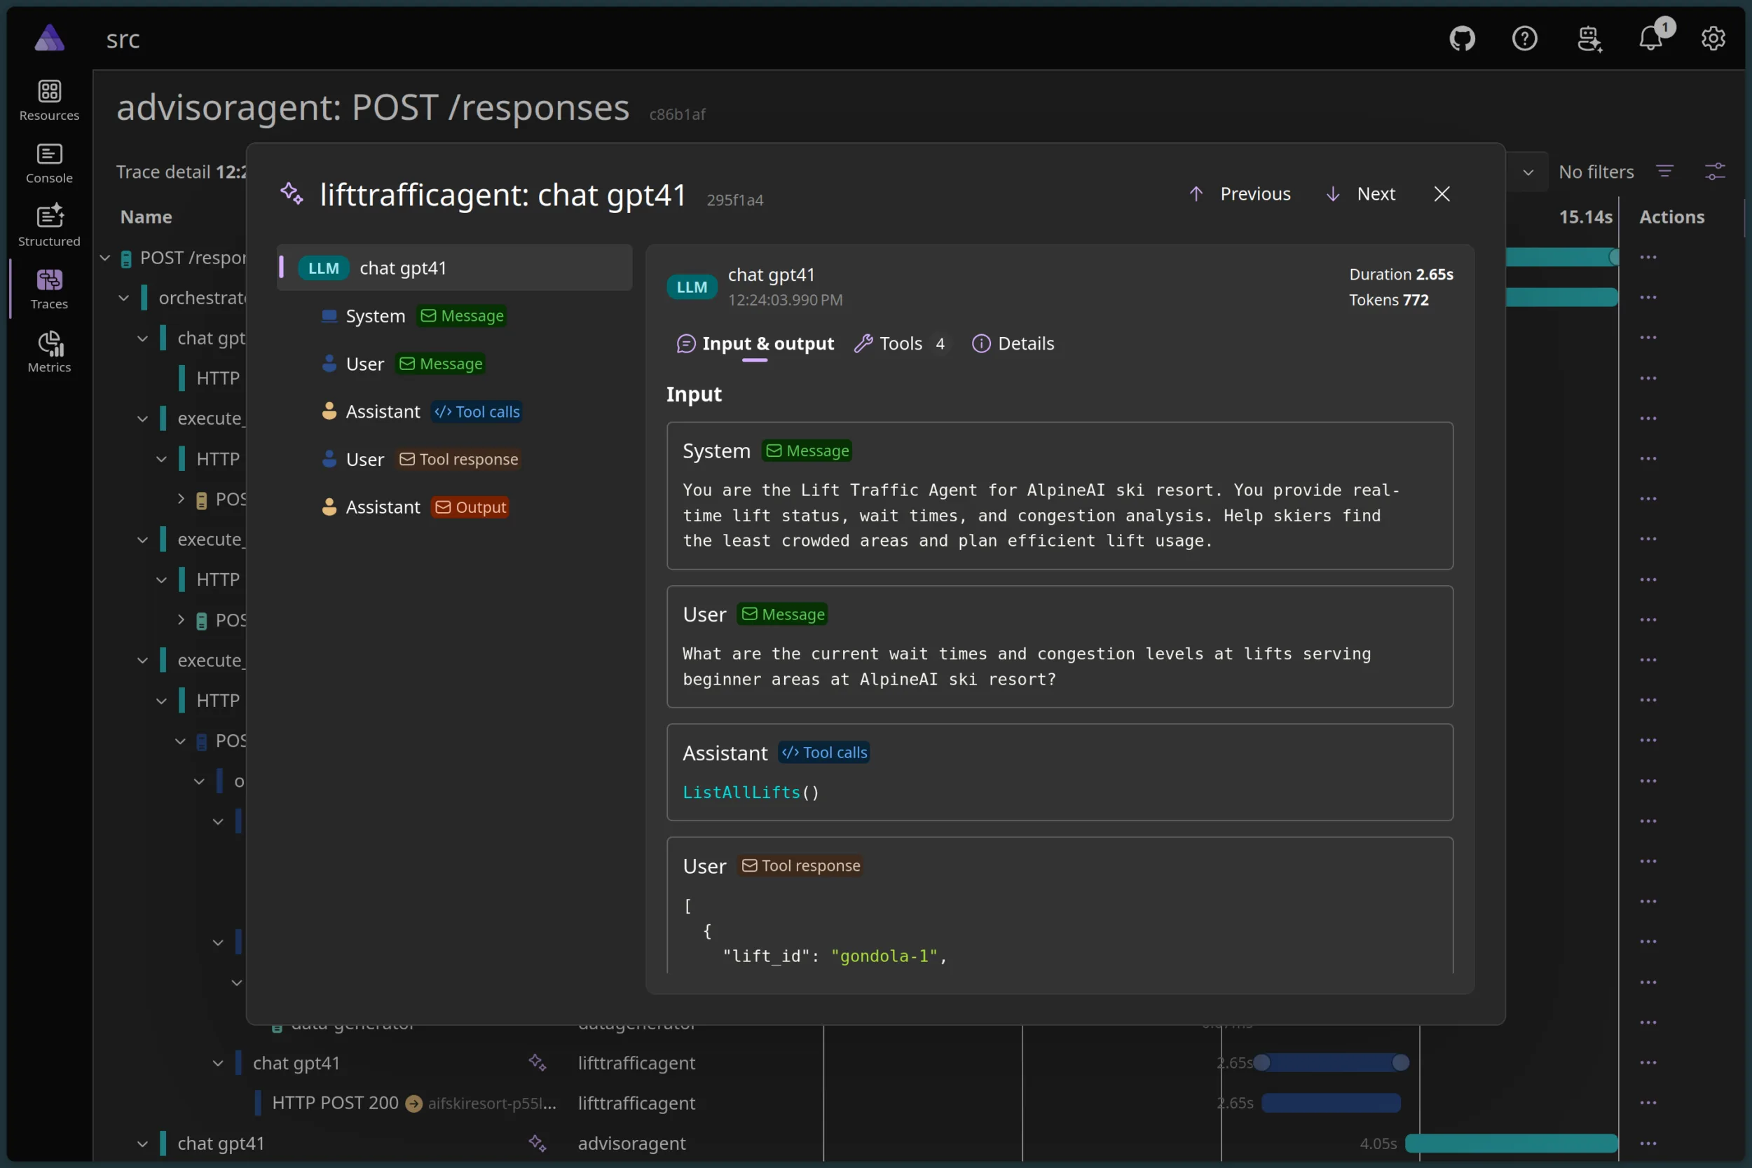Open the dropdown beside No filters
The image size is (1752, 1168).
coord(1528,172)
